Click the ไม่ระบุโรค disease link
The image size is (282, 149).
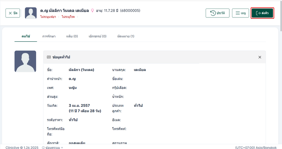(x=69, y=17)
